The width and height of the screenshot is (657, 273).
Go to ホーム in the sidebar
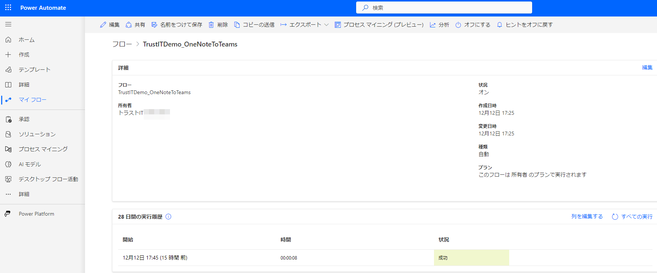(x=26, y=40)
